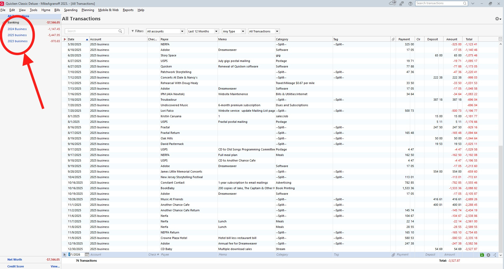Open the register gear settings menu
The image size is (504, 269).
coord(498,19)
